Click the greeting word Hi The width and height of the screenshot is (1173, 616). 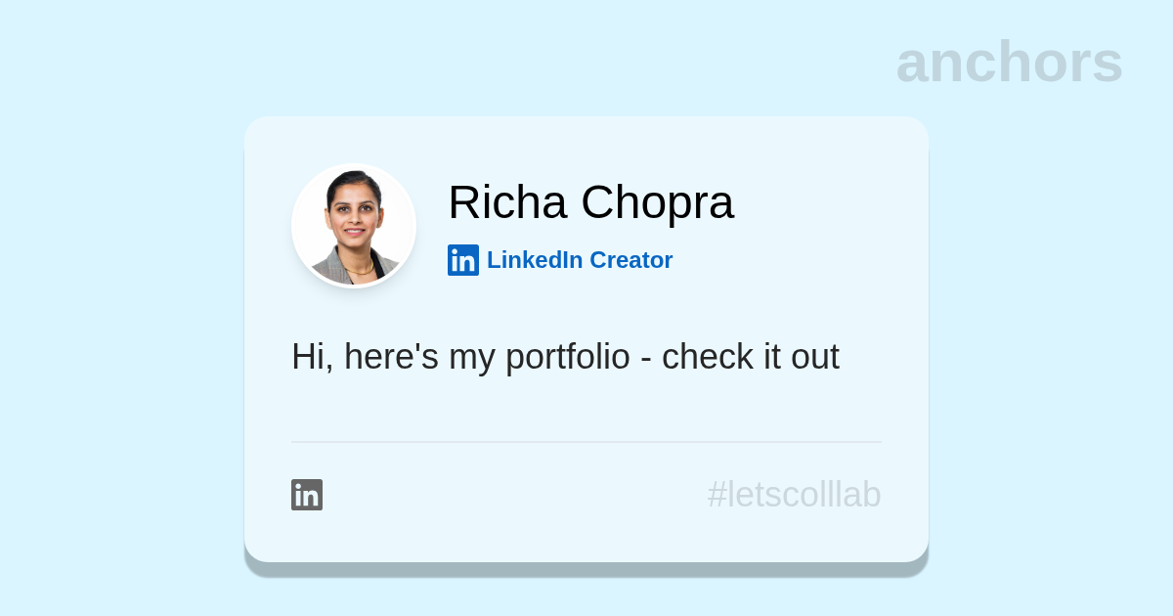pyautogui.click(x=308, y=357)
